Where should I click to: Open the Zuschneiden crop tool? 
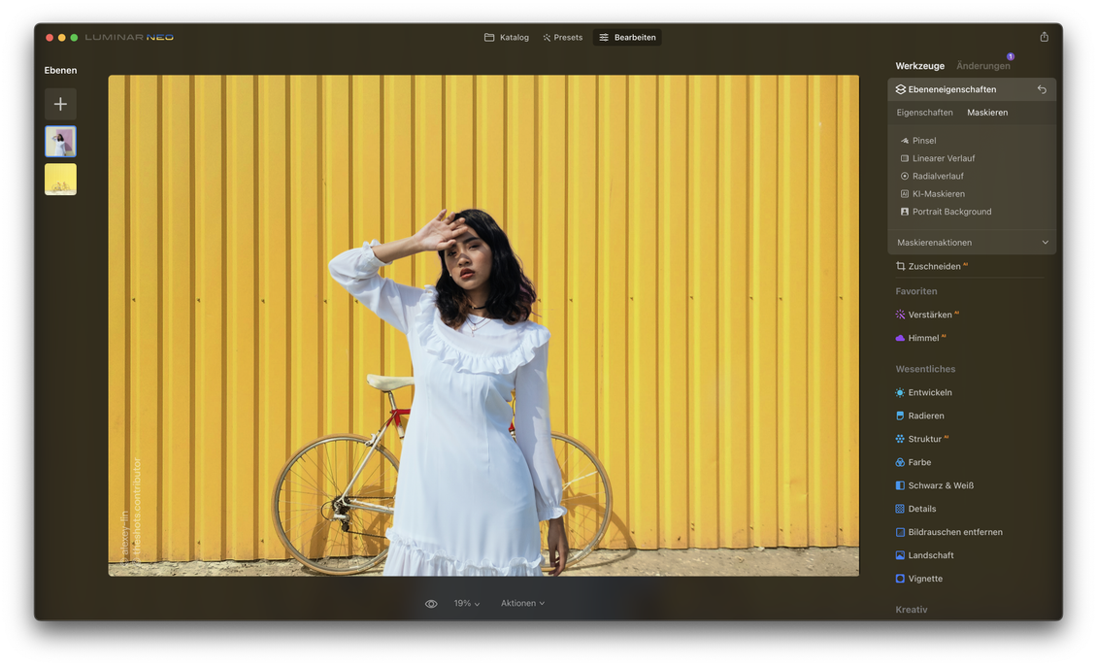934,266
